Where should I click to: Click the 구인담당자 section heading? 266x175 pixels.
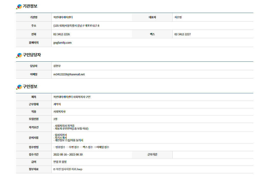point(32,55)
